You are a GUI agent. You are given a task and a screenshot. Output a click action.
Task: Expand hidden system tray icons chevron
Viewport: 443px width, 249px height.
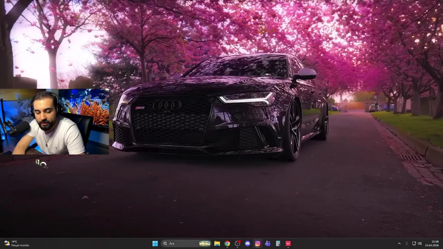click(x=399, y=243)
